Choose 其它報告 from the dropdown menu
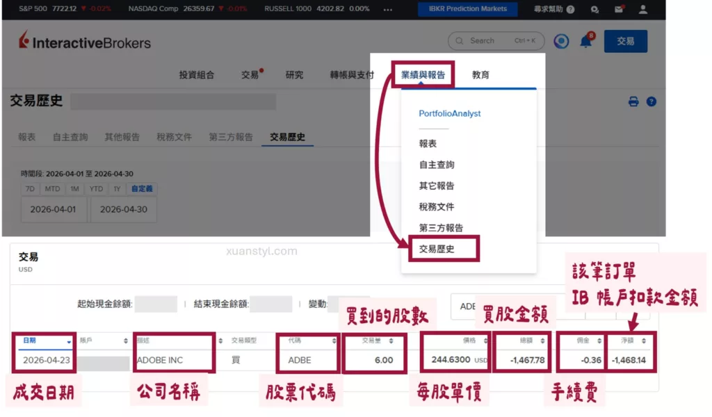Screen dimensions: 712x417 click(x=437, y=186)
